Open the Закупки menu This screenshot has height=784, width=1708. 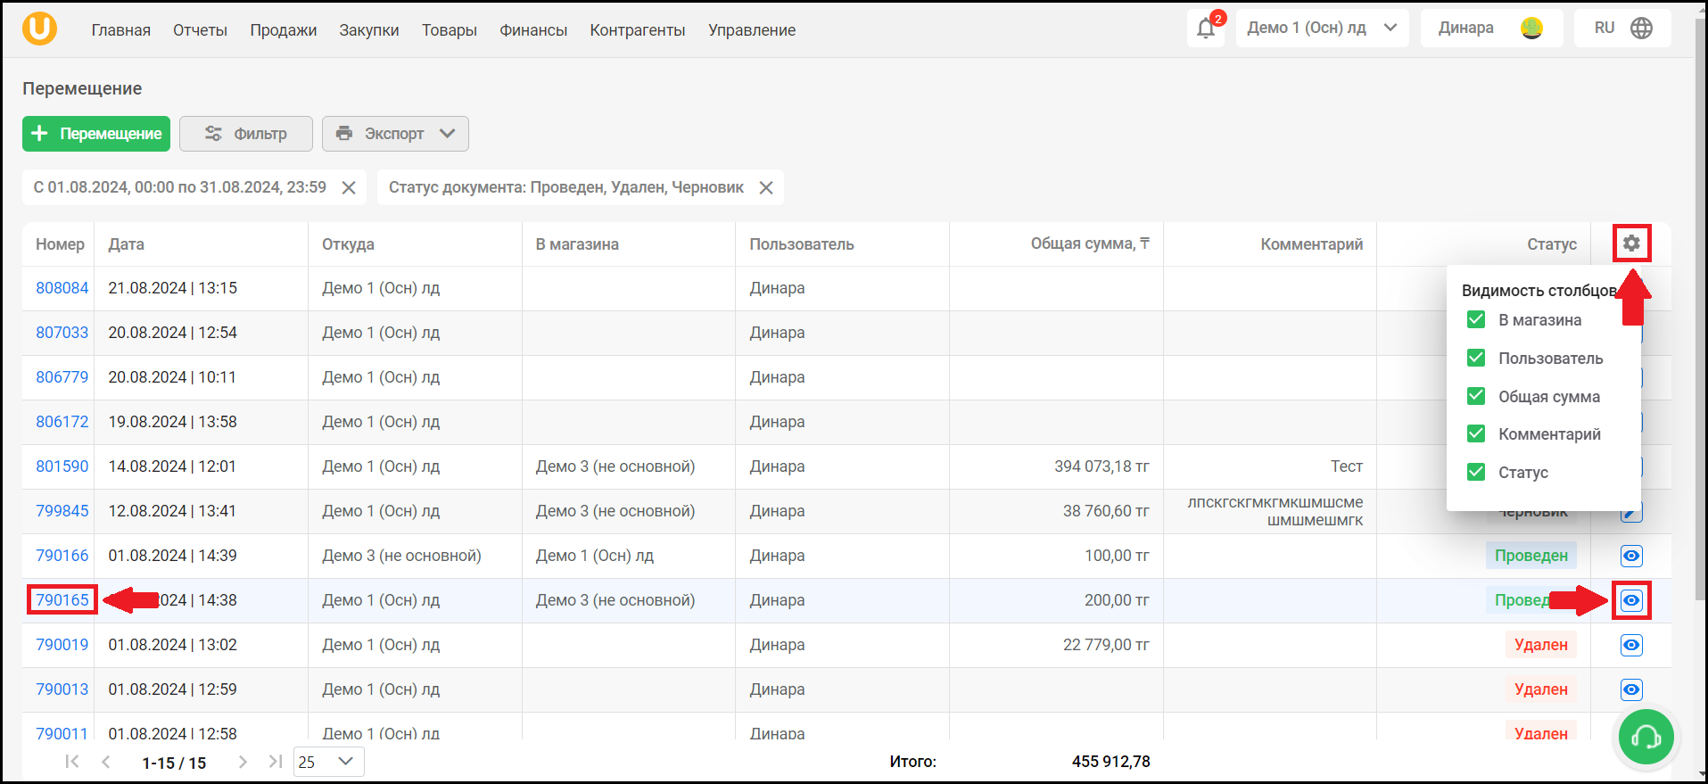coord(369,30)
